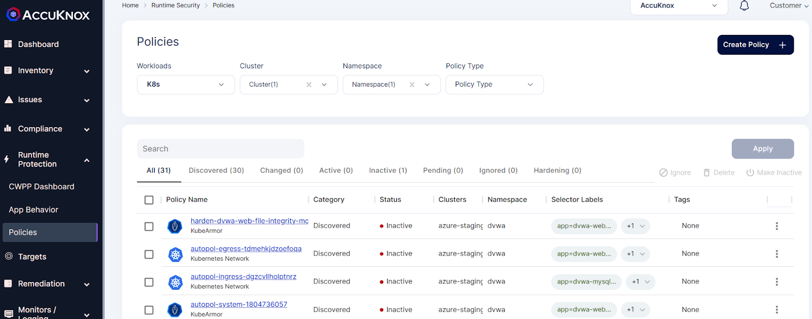The width and height of the screenshot is (812, 319).
Task: Click the Targets circular icon
Action: [x=9, y=256]
